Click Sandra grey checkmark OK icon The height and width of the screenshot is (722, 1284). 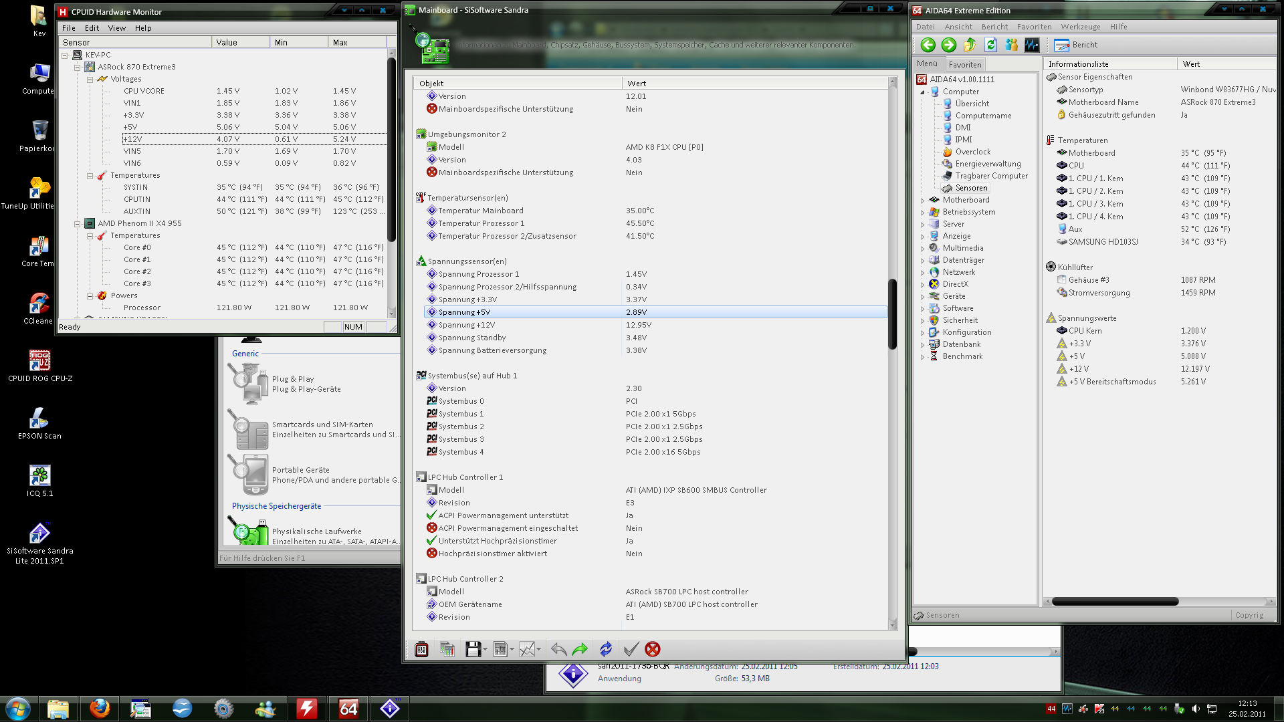click(630, 649)
